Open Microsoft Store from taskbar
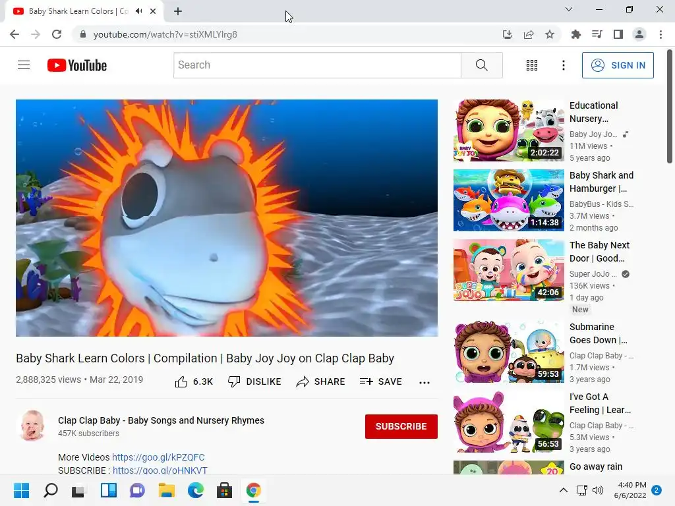The height and width of the screenshot is (506, 675). (224, 490)
